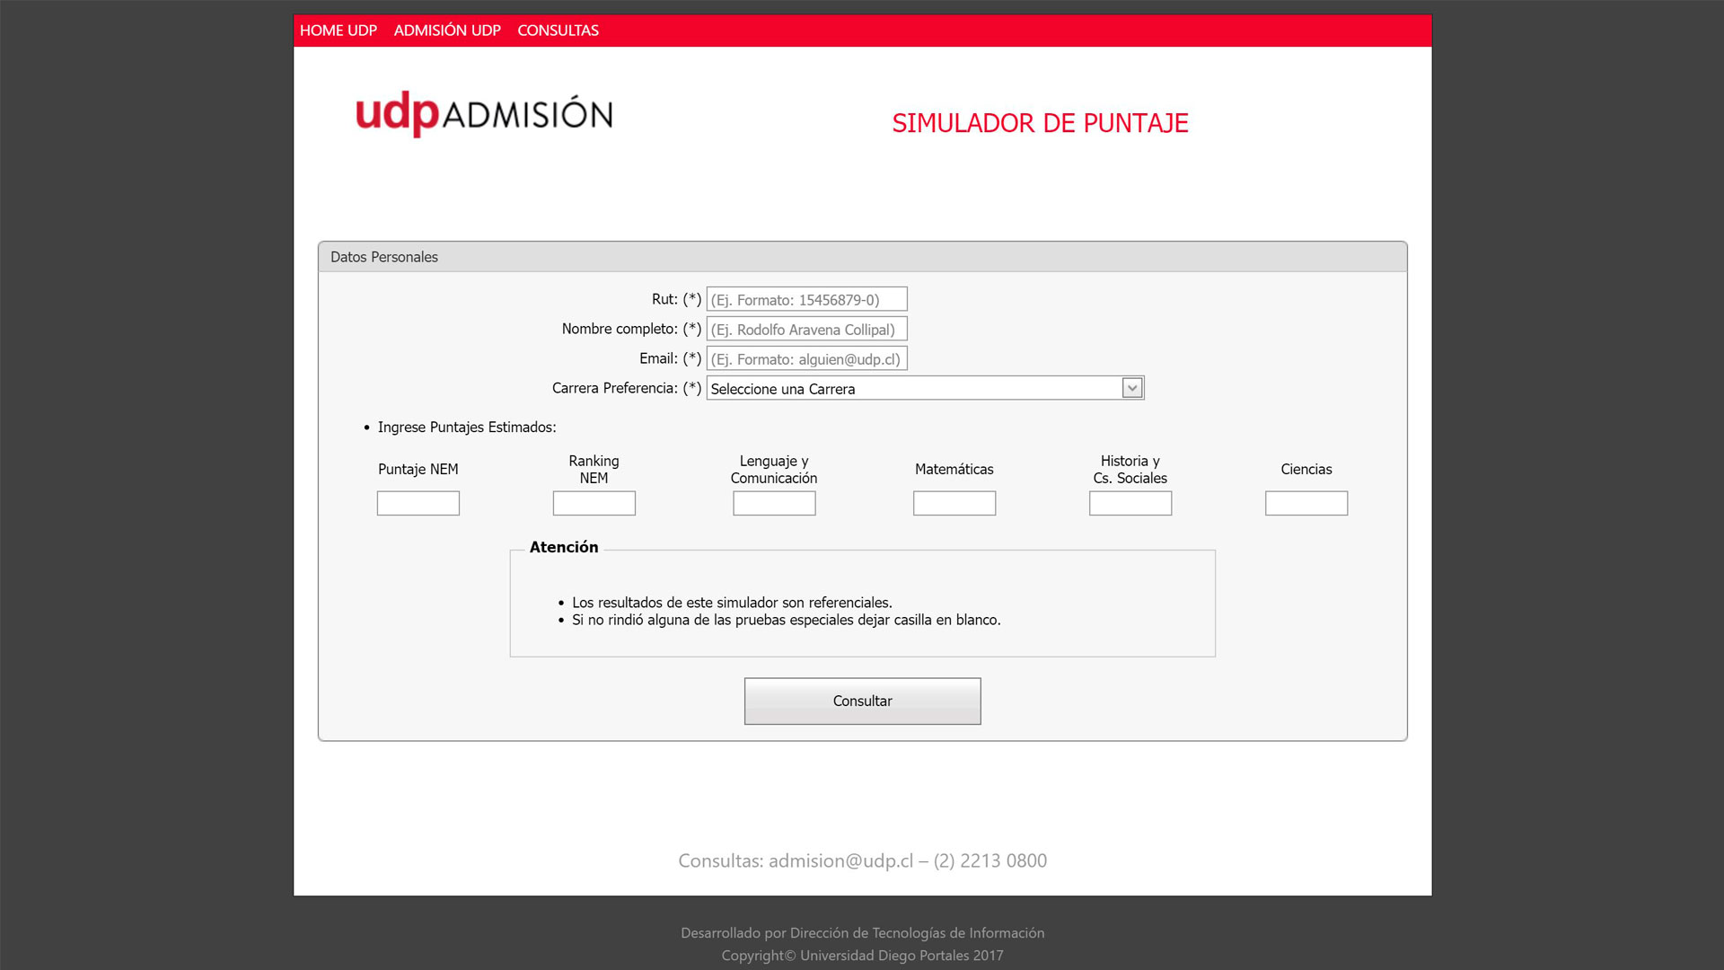Click the Ingrese Puntajes Estimados text

[x=467, y=428]
